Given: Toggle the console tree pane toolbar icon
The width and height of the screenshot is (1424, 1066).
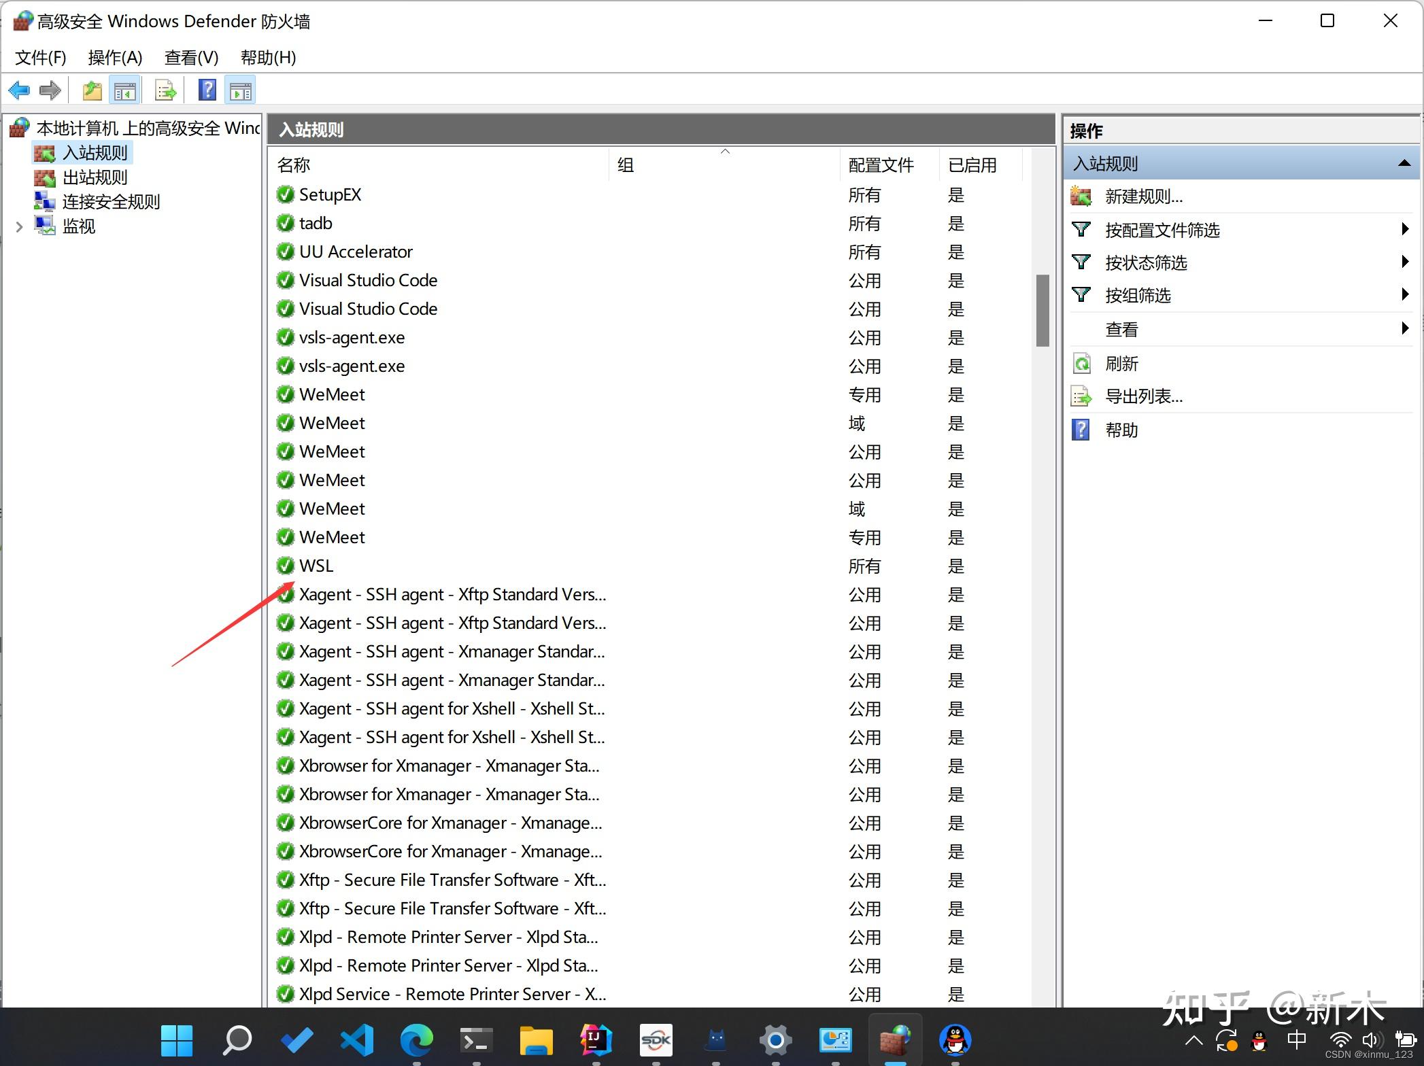Looking at the screenshot, I should [124, 90].
